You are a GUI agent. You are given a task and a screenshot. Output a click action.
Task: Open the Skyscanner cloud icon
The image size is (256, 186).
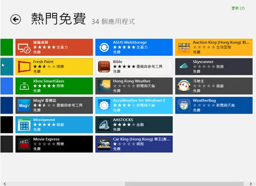pyautogui.click(x=183, y=66)
